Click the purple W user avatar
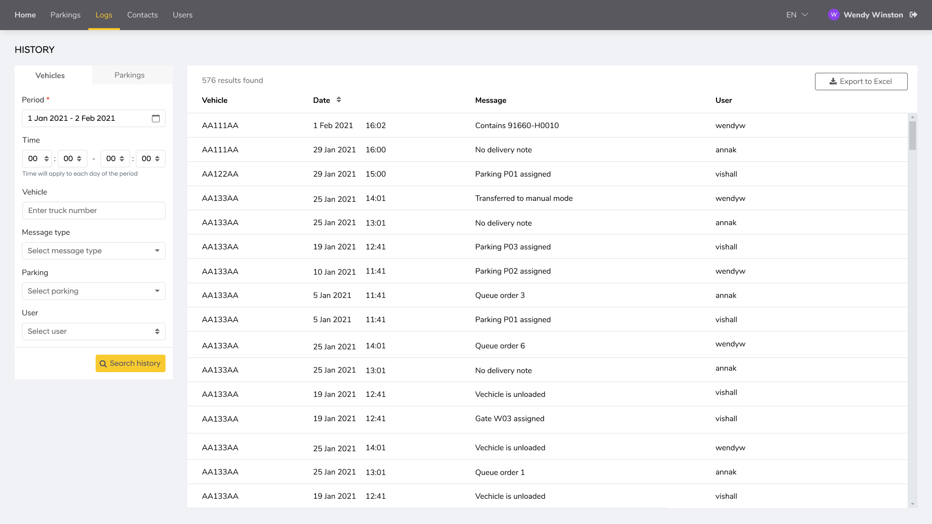This screenshot has width=932, height=524. tap(833, 15)
